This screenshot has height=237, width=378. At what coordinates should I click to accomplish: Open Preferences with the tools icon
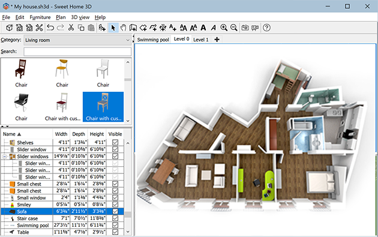point(39,28)
